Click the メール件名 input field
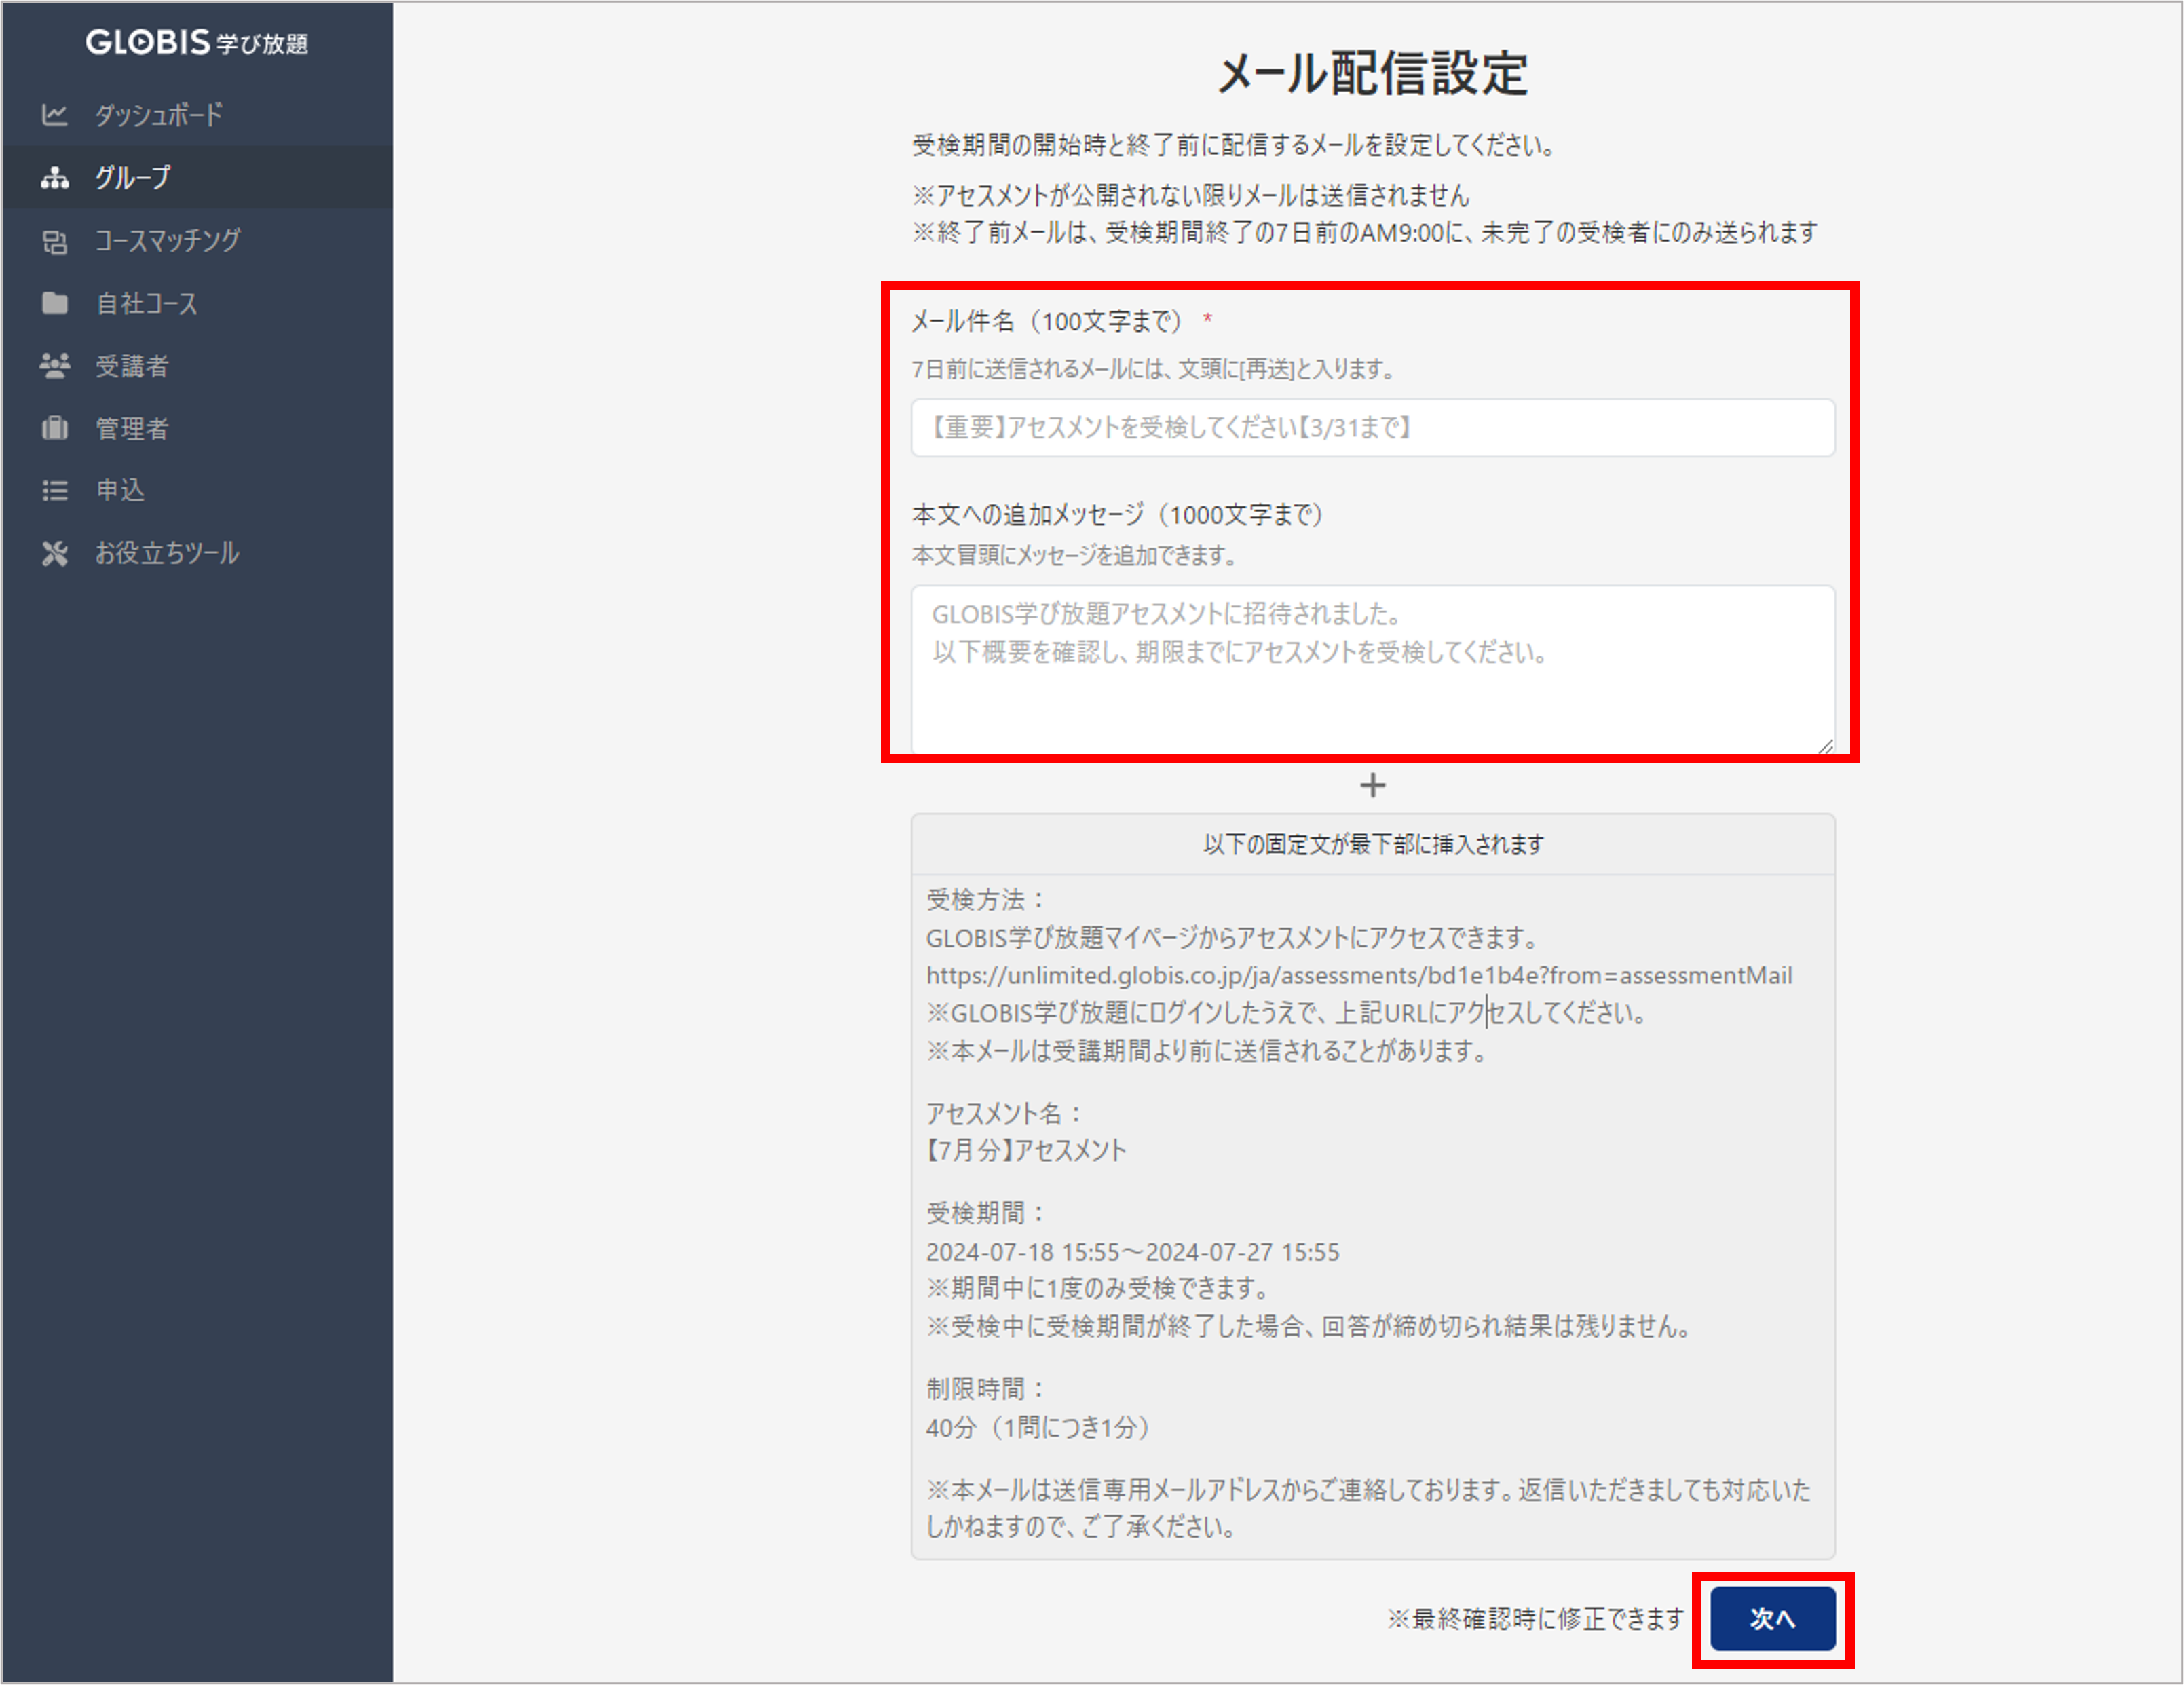 1372,428
